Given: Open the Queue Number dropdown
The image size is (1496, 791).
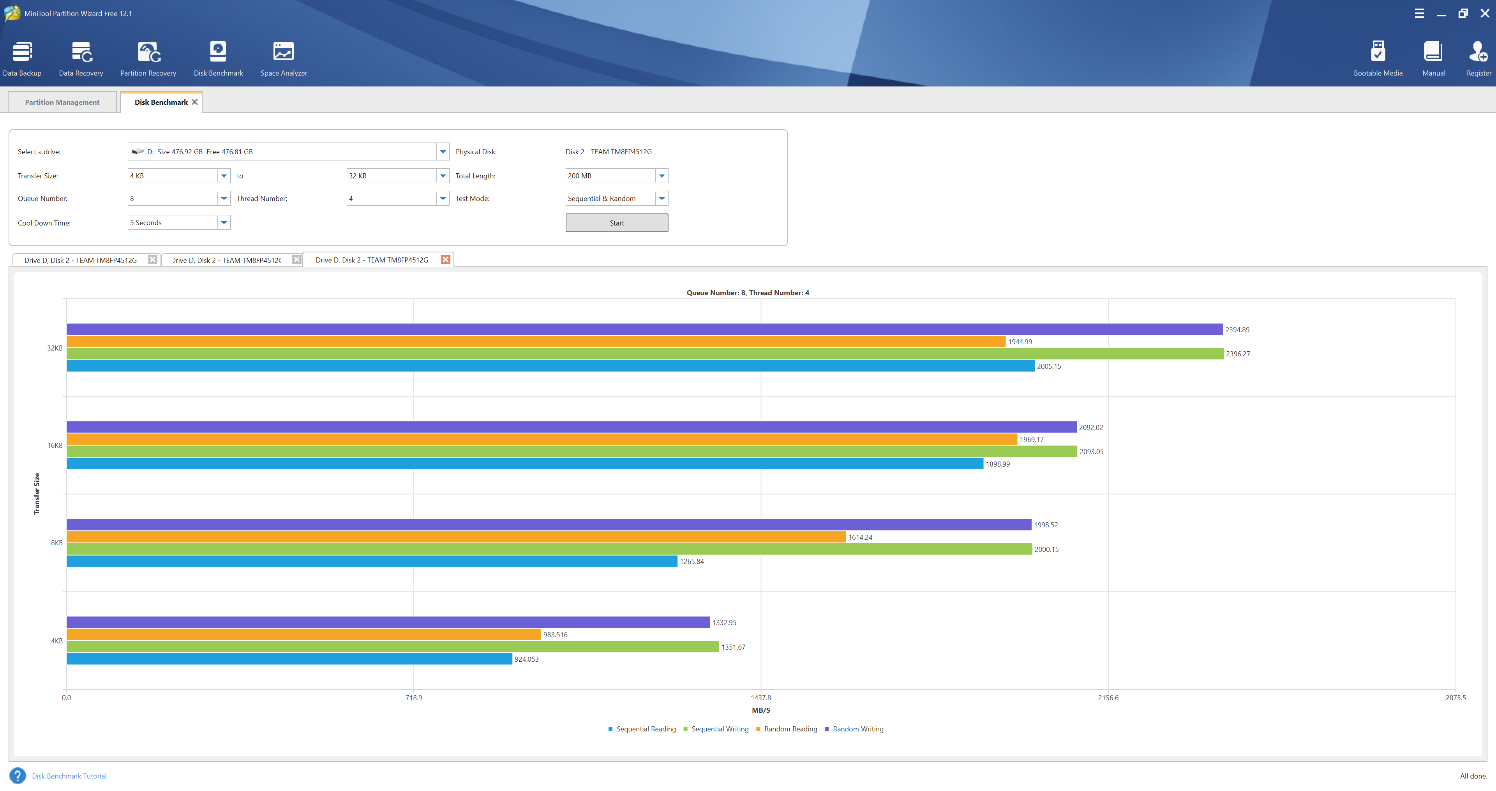Looking at the screenshot, I should click(224, 199).
